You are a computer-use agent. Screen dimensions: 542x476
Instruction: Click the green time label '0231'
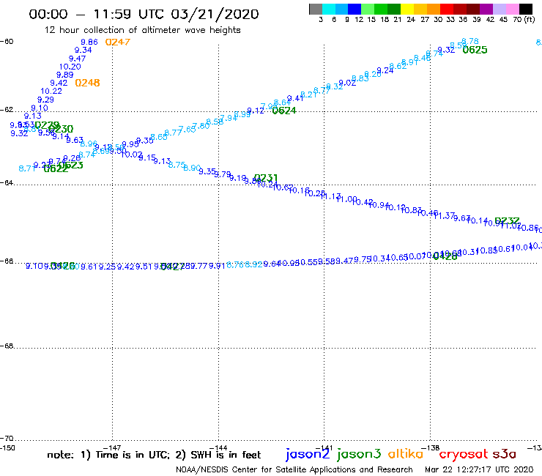pos(266,178)
